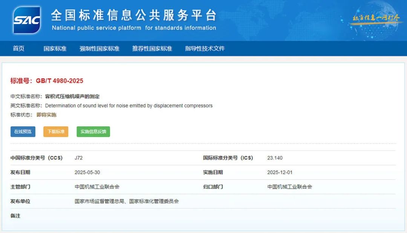Open the 指导性技术文件 section
Screen dimensions: 407x233
[x=205, y=48]
